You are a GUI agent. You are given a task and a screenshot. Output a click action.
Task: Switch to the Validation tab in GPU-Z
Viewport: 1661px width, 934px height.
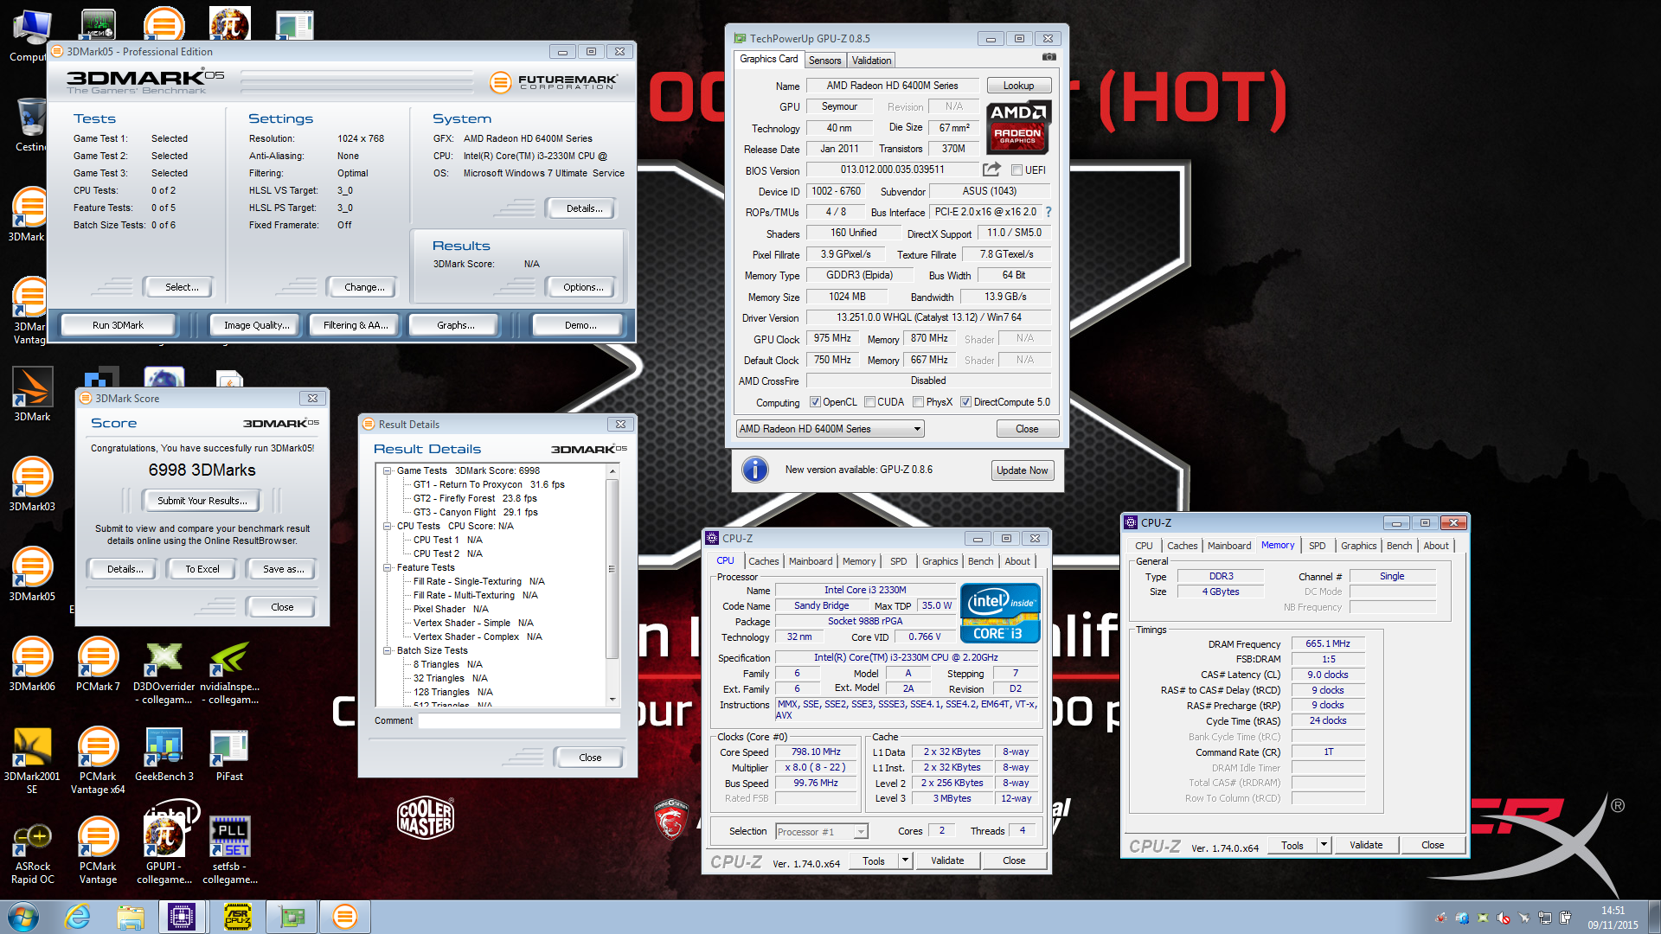tap(871, 61)
